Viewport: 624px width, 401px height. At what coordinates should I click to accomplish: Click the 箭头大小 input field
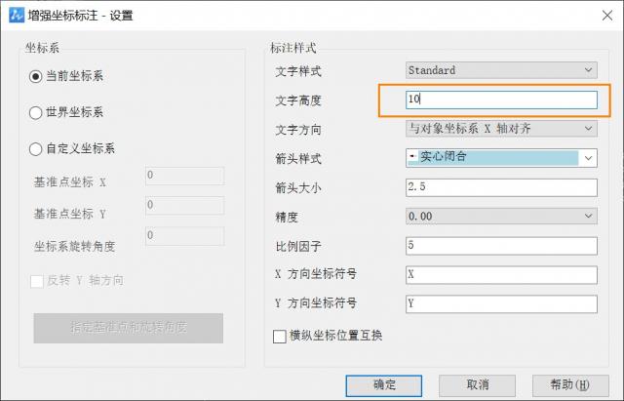501,186
